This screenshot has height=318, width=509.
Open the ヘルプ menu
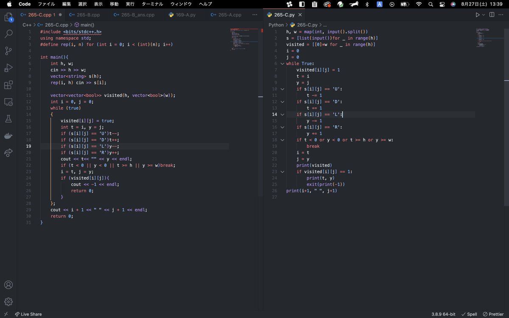pyautogui.click(x=205, y=4)
